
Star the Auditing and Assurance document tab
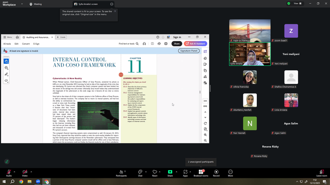[24, 37]
